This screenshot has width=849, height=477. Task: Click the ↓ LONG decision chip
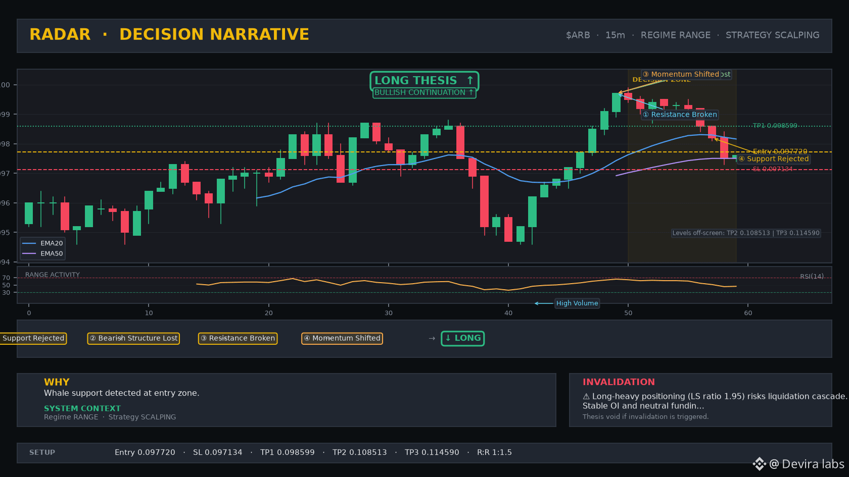[462, 338]
